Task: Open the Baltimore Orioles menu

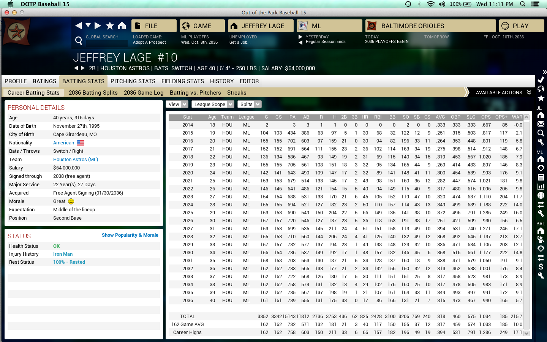Action: 430,26
